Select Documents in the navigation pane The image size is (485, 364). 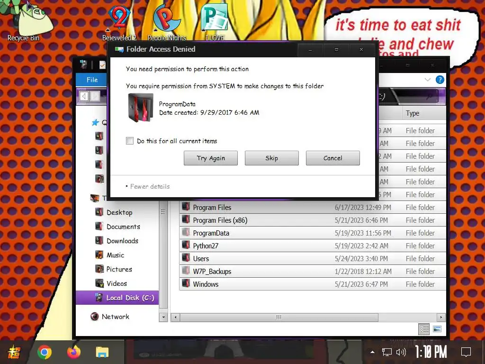pos(123,227)
